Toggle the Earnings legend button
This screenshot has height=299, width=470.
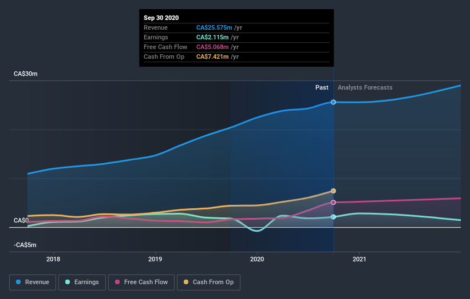[82, 282]
